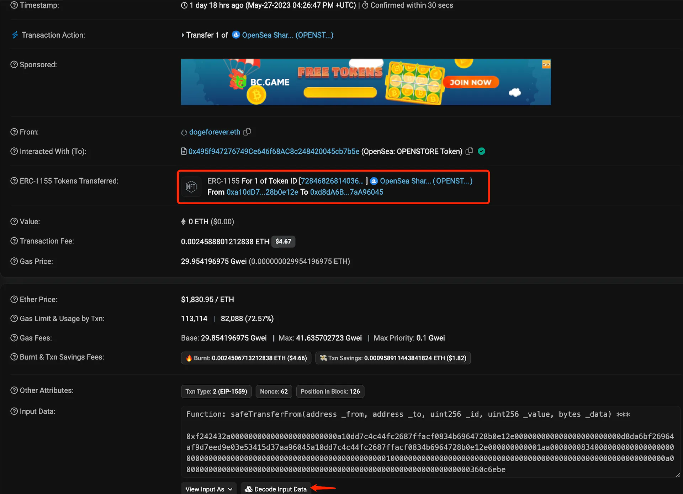Click the $1,830.95 / ETH price value
This screenshot has height=494, width=683.
[x=207, y=299]
